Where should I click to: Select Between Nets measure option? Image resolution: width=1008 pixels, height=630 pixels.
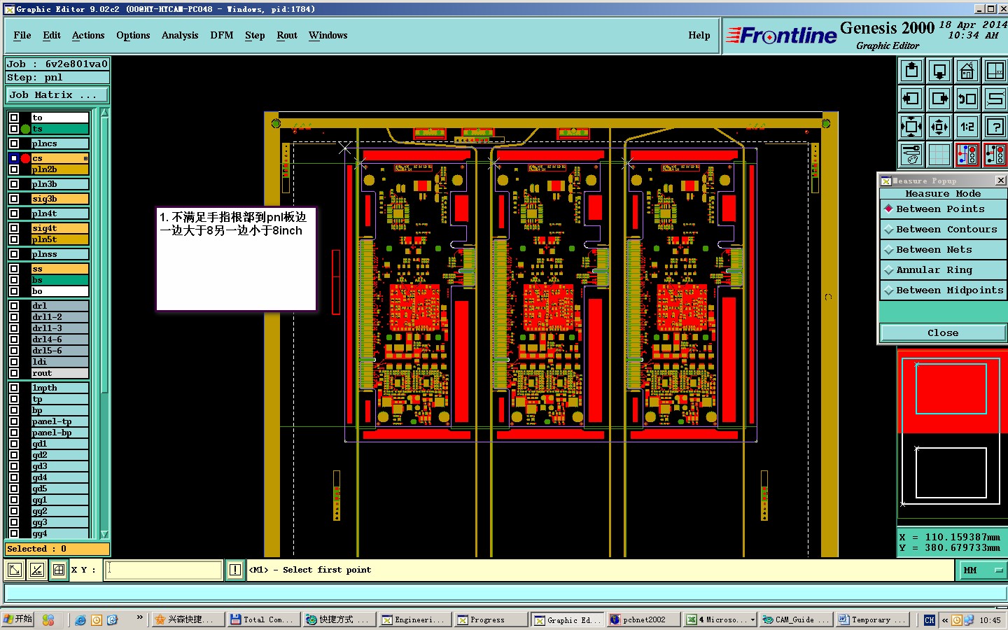click(x=943, y=249)
